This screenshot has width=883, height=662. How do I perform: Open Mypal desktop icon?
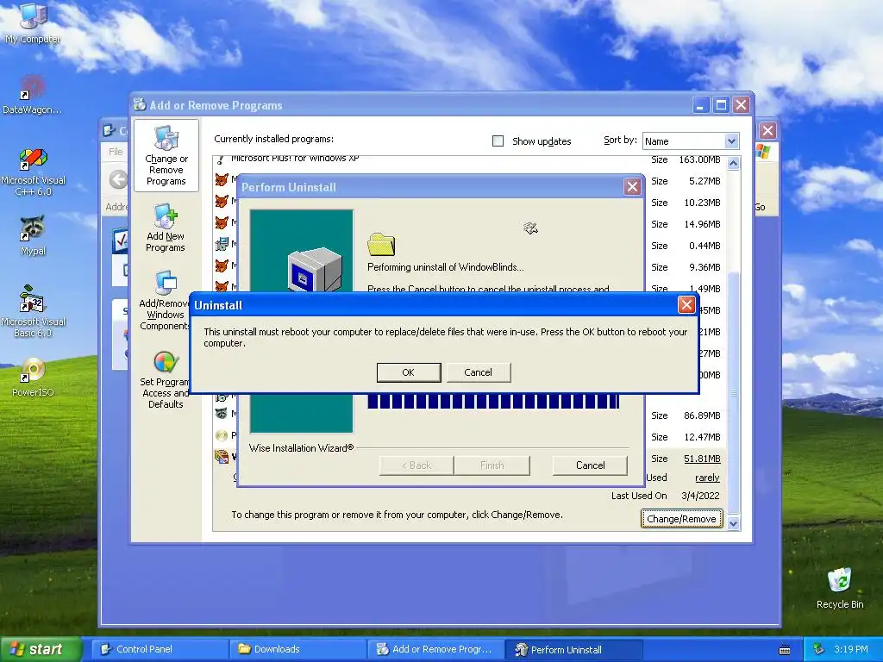pyautogui.click(x=33, y=235)
